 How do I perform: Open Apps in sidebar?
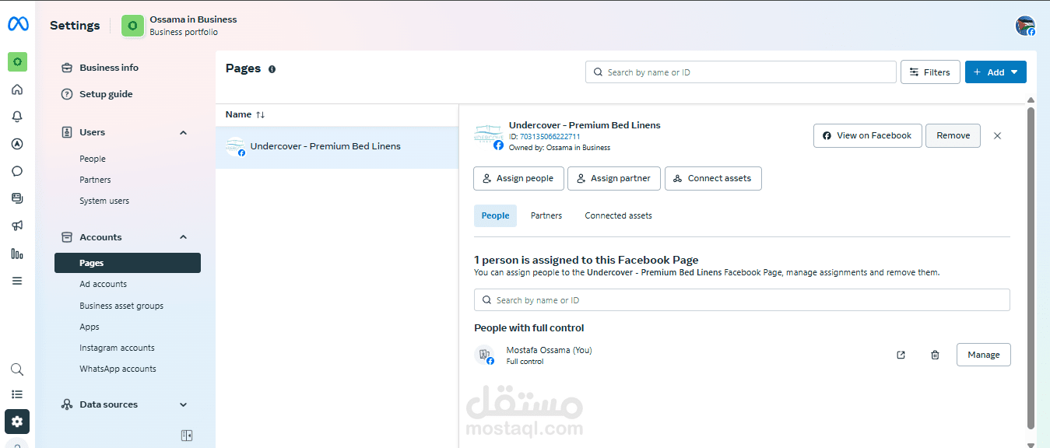(x=90, y=327)
